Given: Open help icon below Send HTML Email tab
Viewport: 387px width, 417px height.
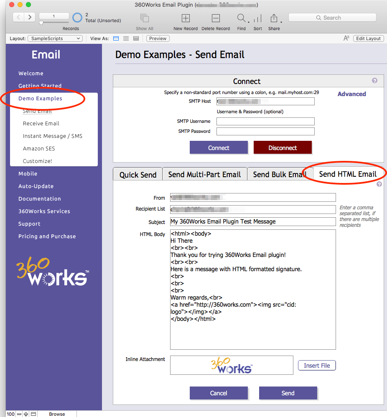Looking at the screenshot, I should [379, 184].
